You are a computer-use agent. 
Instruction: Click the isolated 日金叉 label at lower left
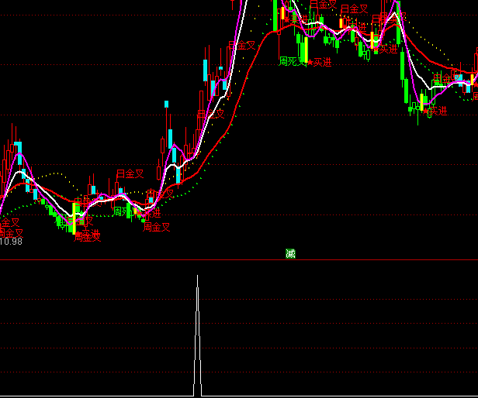coord(130,174)
